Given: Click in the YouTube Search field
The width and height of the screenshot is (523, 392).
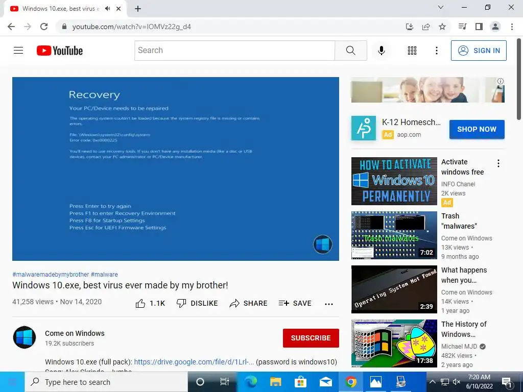Looking at the screenshot, I should (234, 51).
